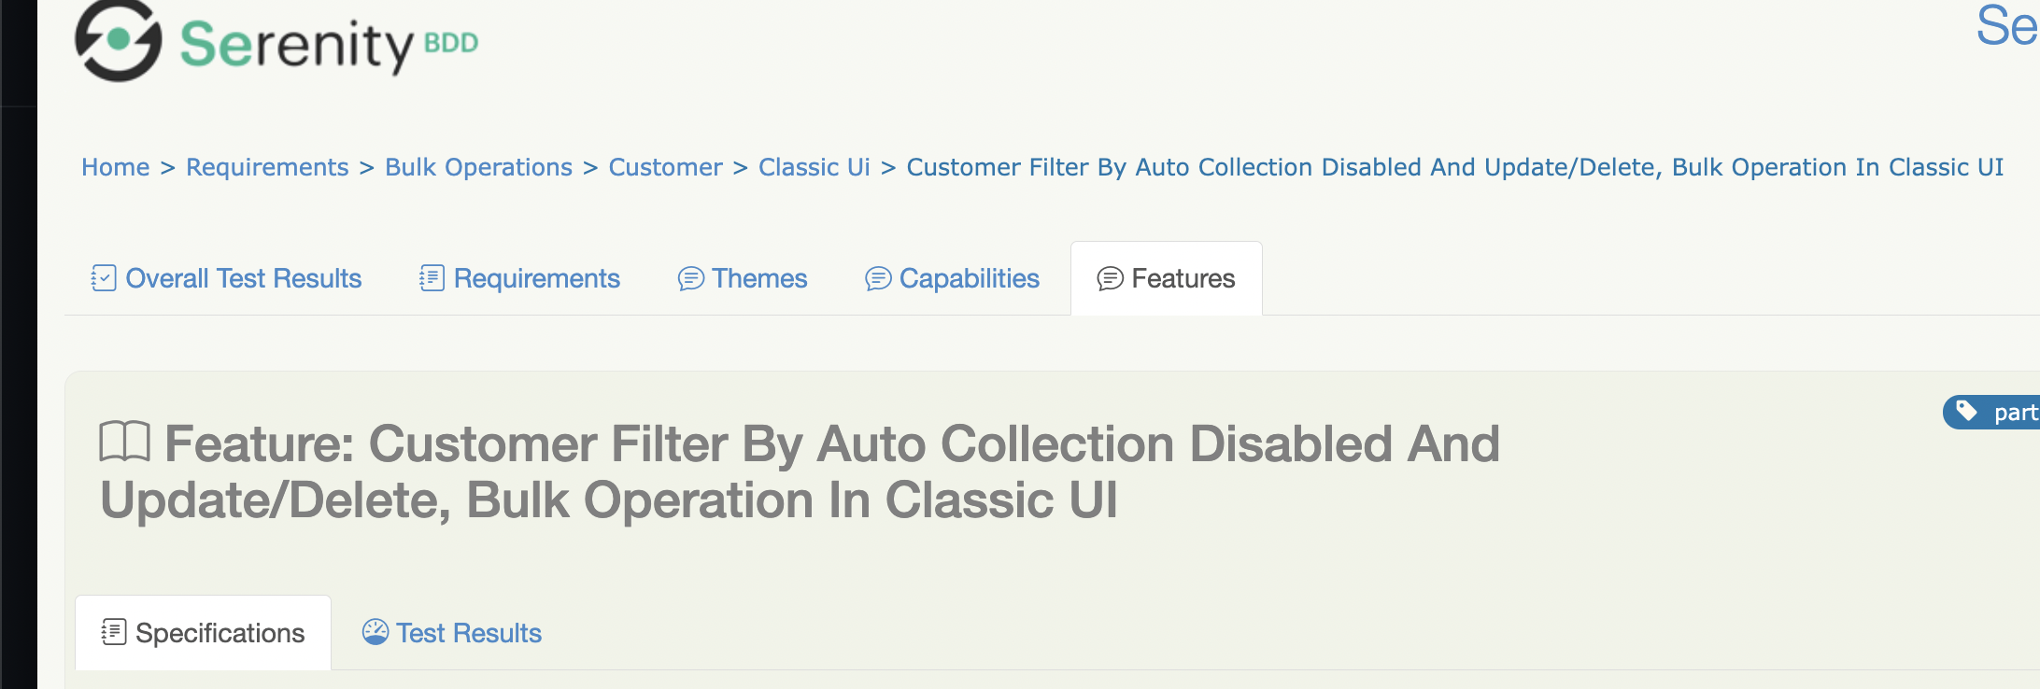Click the speech bubble icon beside Capabilities

tap(876, 278)
